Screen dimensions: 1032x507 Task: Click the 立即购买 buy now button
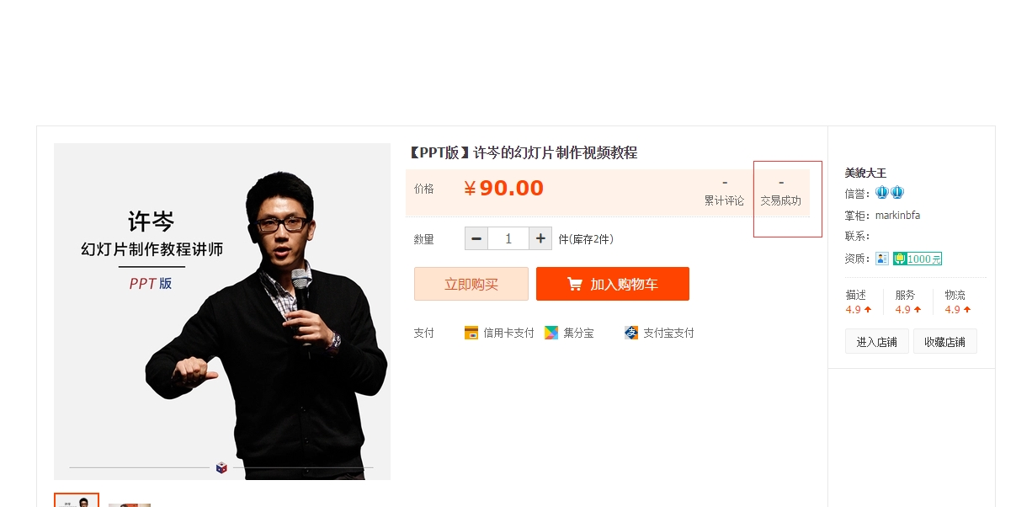coord(471,284)
